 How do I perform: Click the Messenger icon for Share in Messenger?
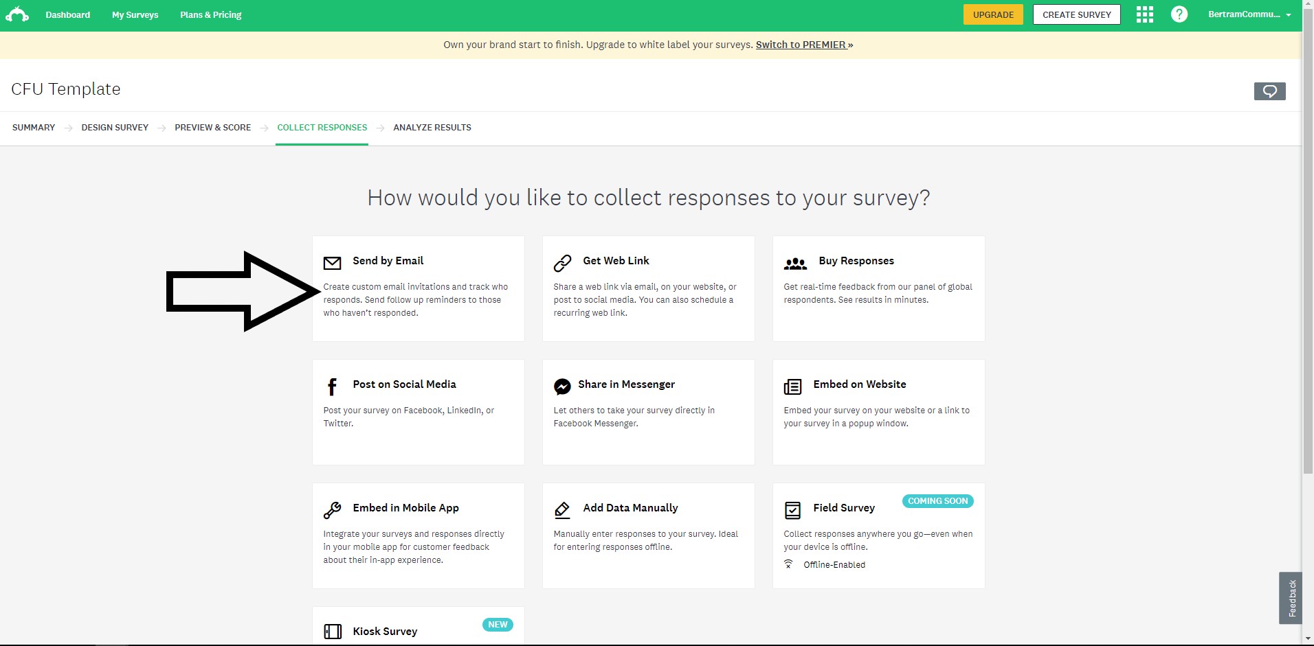[561, 387]
